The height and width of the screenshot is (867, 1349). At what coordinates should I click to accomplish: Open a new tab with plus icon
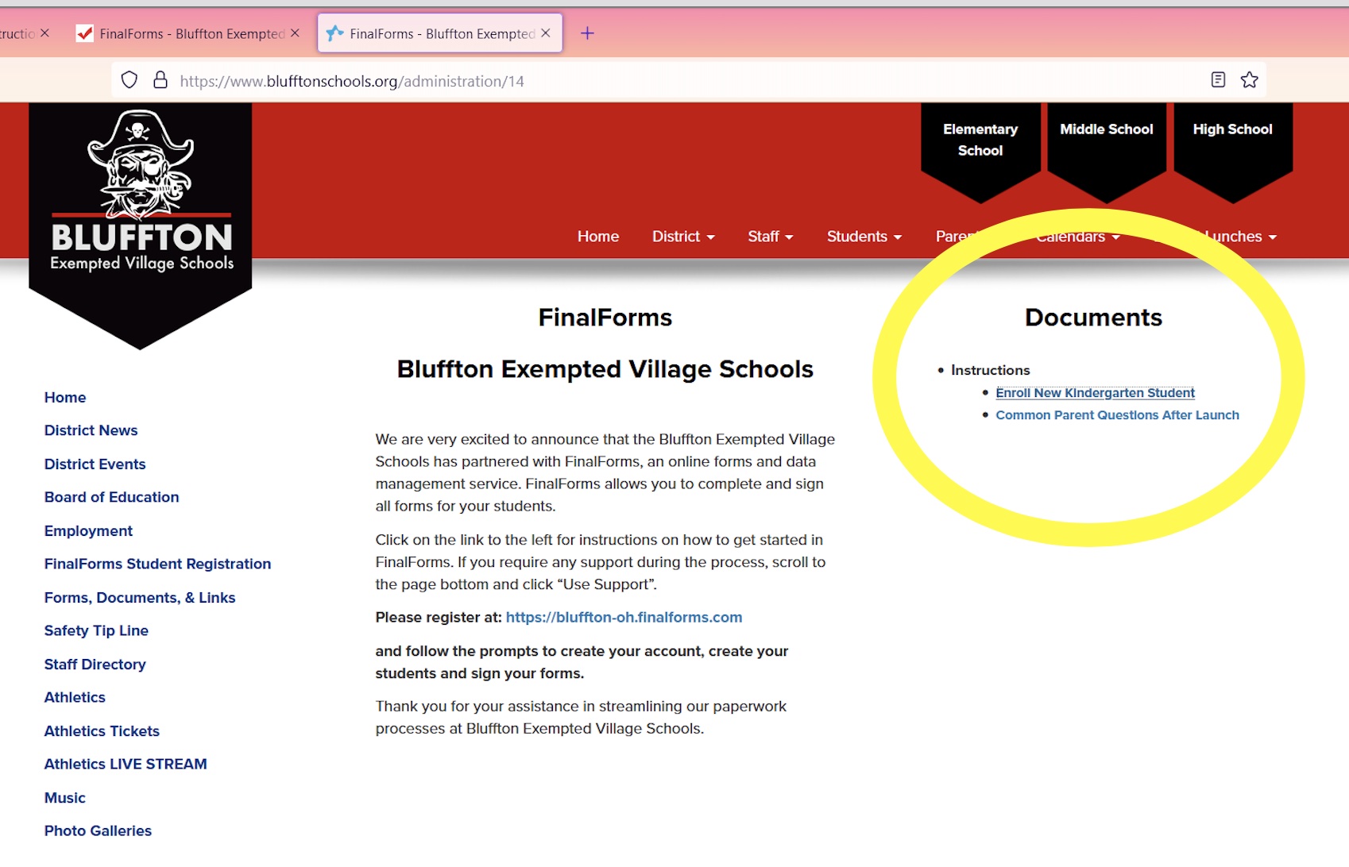(x=587, y=33)
